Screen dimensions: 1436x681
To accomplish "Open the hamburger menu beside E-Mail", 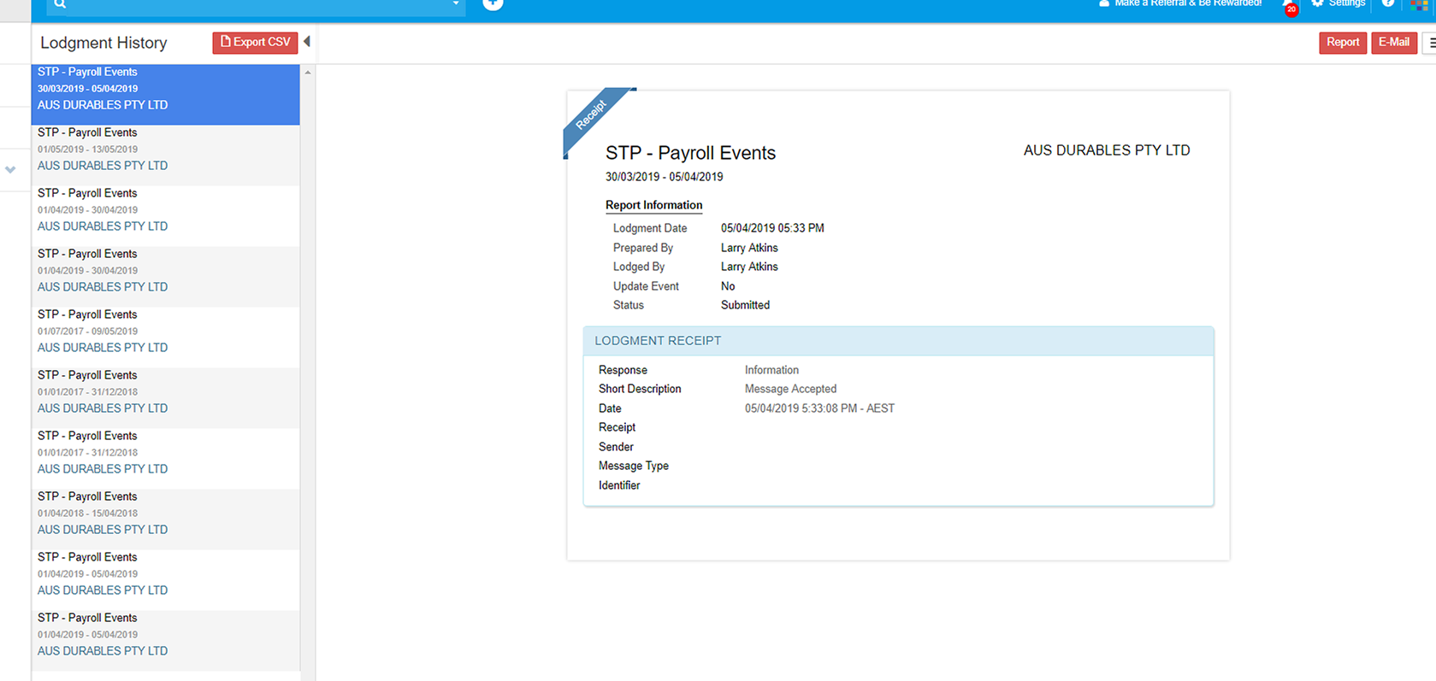I will [x=1430, y=43].
